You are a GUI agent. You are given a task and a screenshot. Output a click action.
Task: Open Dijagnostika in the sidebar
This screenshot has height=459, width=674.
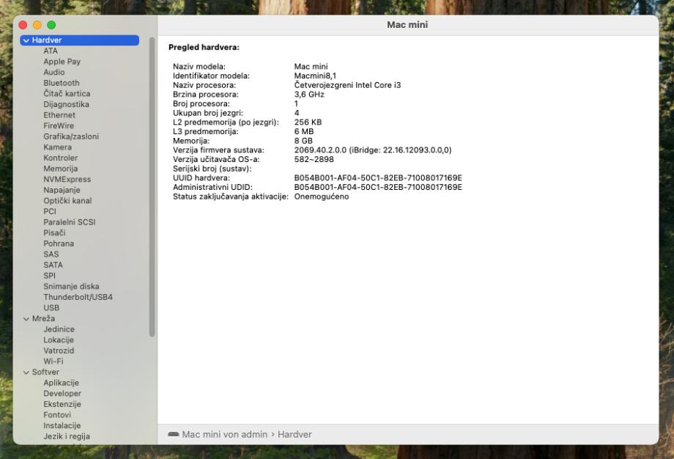pos(66,105)
